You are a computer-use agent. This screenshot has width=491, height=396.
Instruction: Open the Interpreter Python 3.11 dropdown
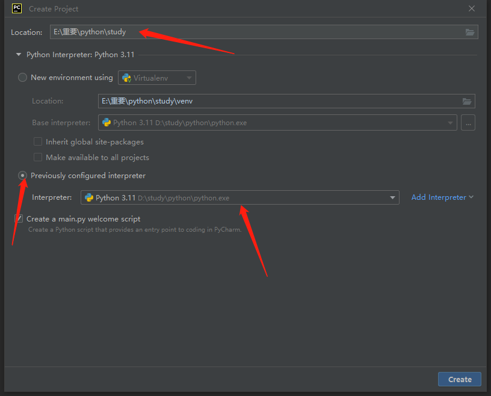(x=240, y=197)
